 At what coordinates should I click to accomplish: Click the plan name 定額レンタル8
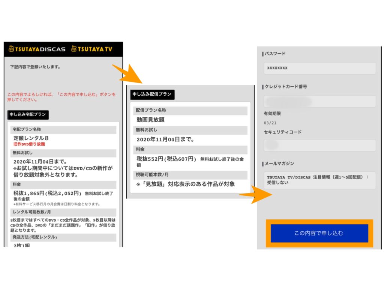pos(31,138)
